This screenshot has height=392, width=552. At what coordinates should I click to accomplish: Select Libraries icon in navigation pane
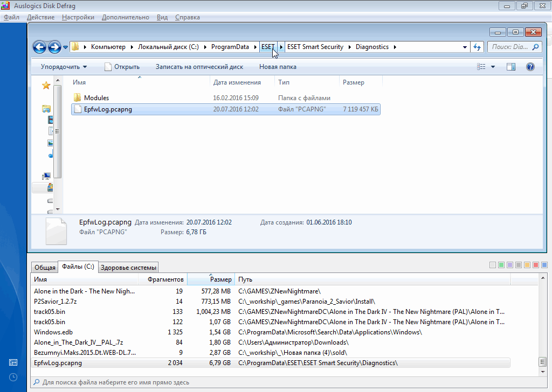pyautogui.click(x=46, y=109)
